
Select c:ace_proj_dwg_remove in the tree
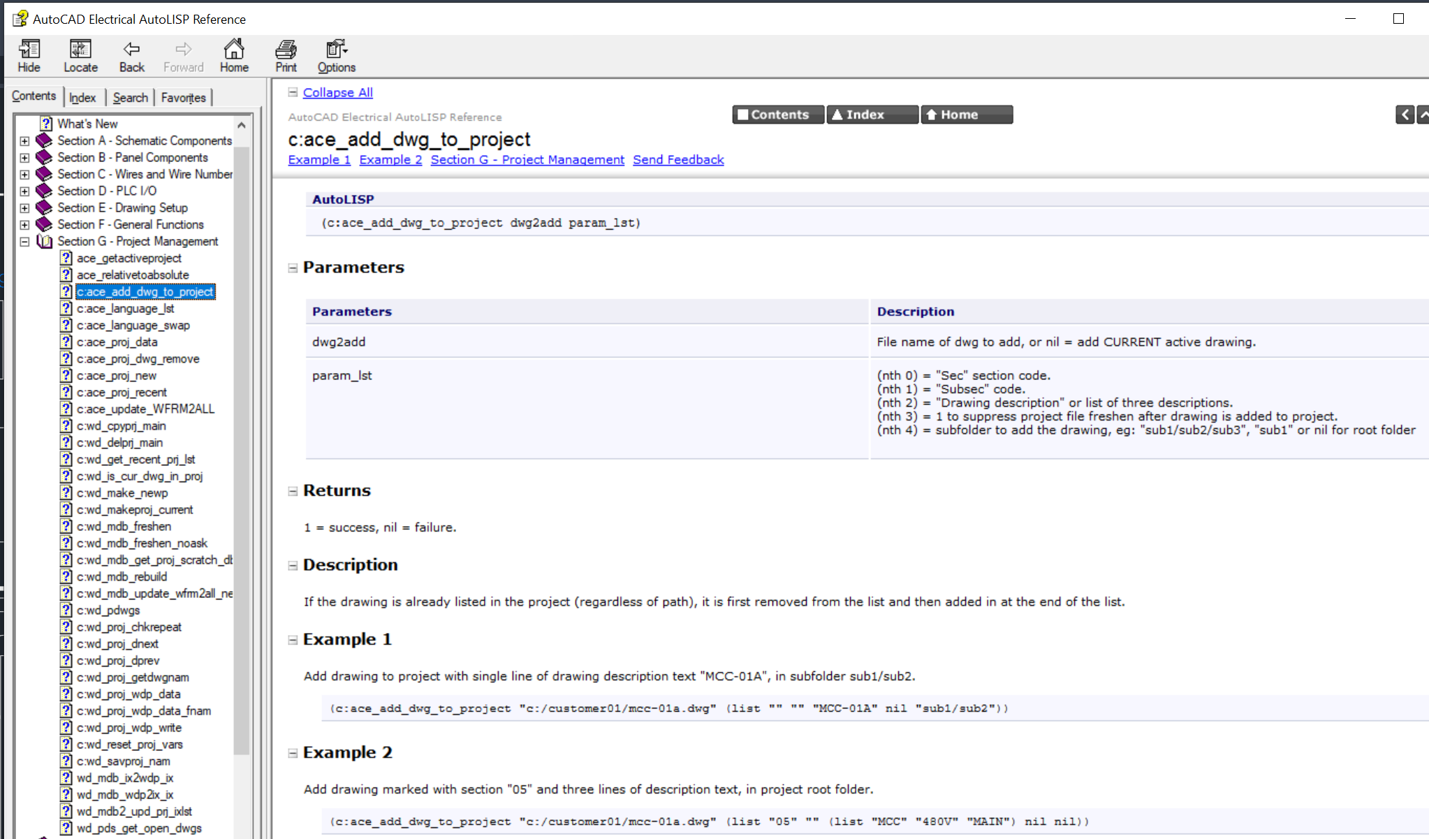click(138, 358)
